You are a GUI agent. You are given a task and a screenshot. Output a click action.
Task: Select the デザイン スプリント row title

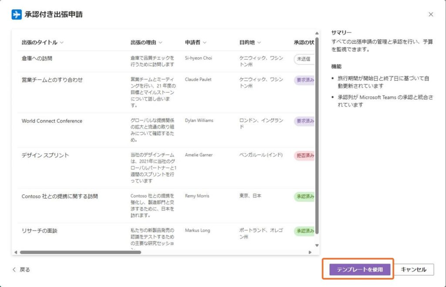[x=45, y=155]
